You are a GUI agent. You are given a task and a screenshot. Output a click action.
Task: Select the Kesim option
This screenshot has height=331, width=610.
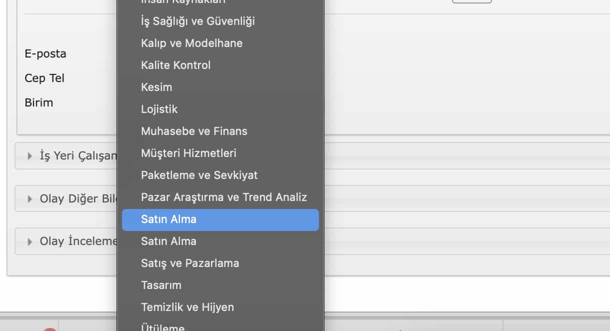point(156,87)
